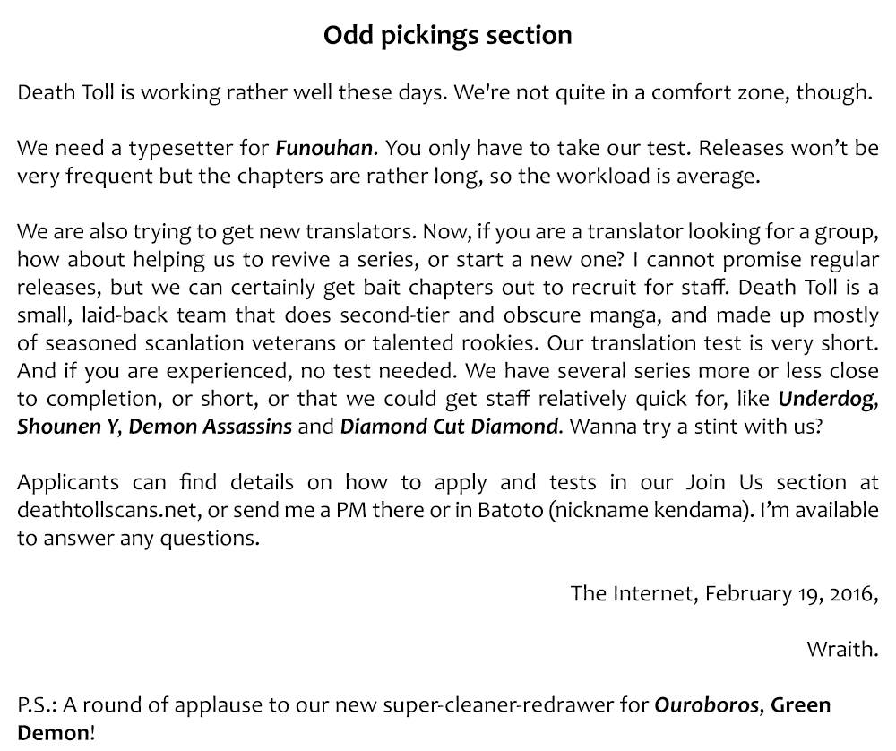Click the Wraith signature

842,649
